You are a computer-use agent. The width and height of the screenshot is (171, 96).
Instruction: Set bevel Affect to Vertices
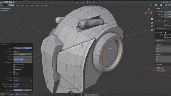pos(18,48)
